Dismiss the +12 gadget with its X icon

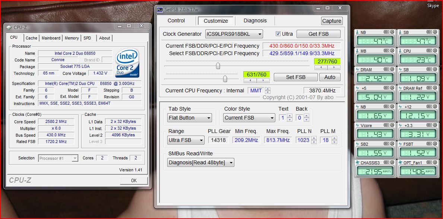click(x=436, y=107)
